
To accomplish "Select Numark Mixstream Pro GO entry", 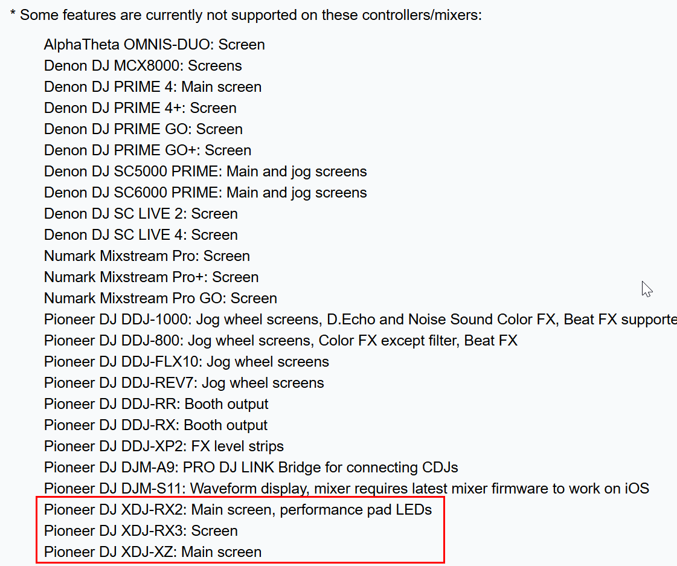I will (x=161, y=298).
